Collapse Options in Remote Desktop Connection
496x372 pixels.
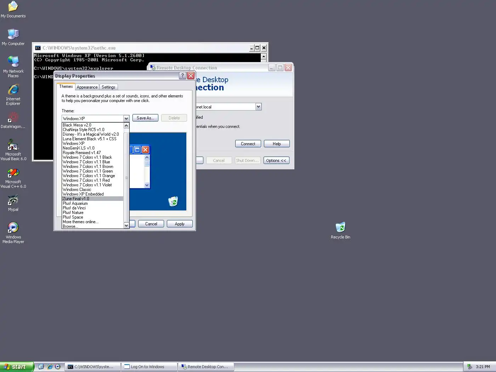(276, 160)
